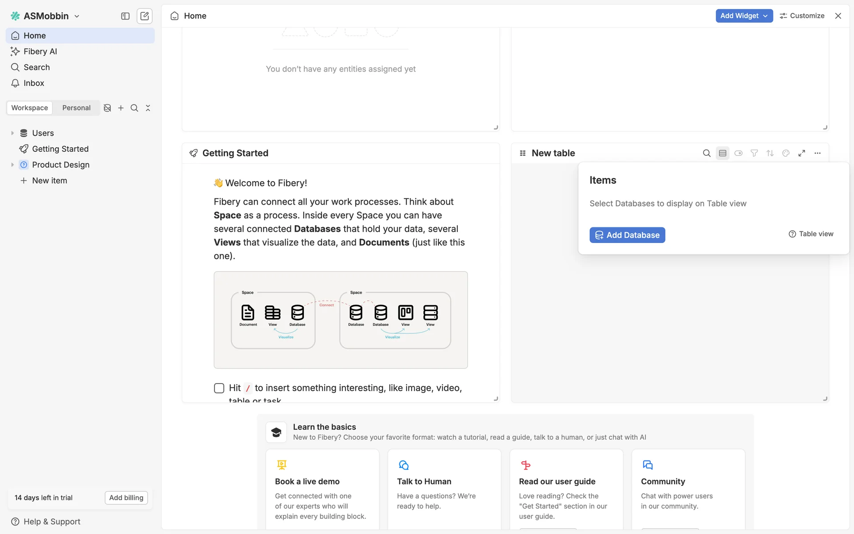The image size is (854, 534).
Task: Open the filter options in New table
Action: (754, 153)
